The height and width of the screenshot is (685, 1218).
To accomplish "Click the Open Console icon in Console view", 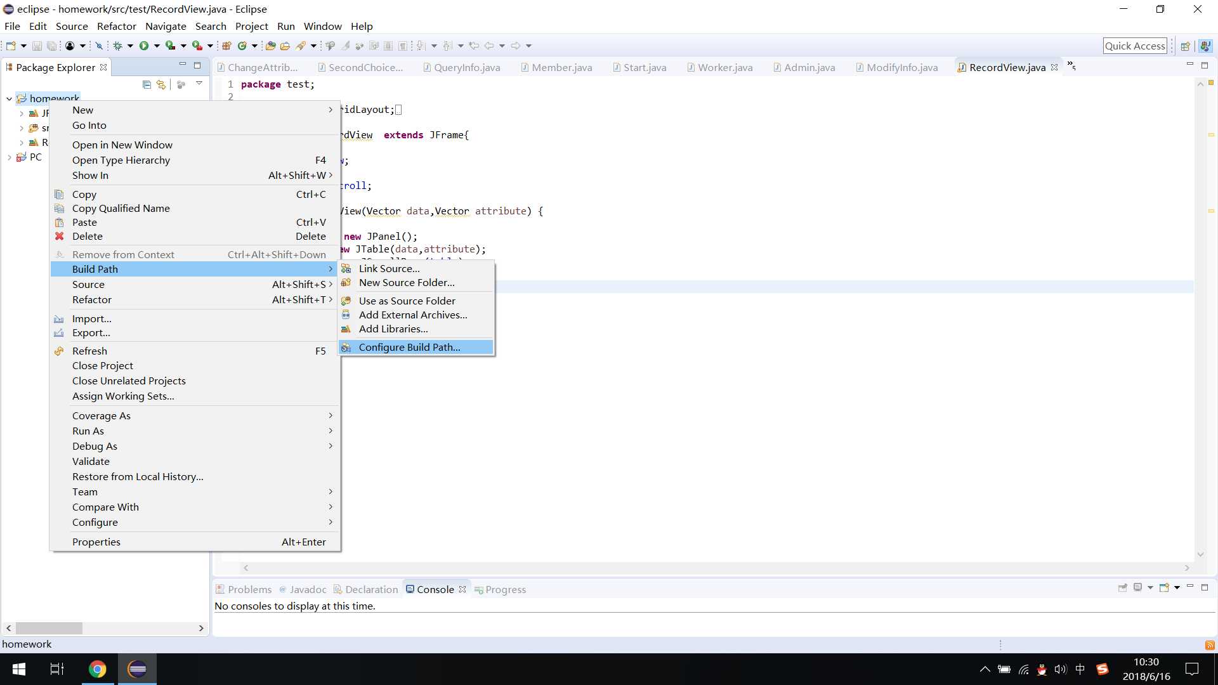I will (x=1164, y=587).
